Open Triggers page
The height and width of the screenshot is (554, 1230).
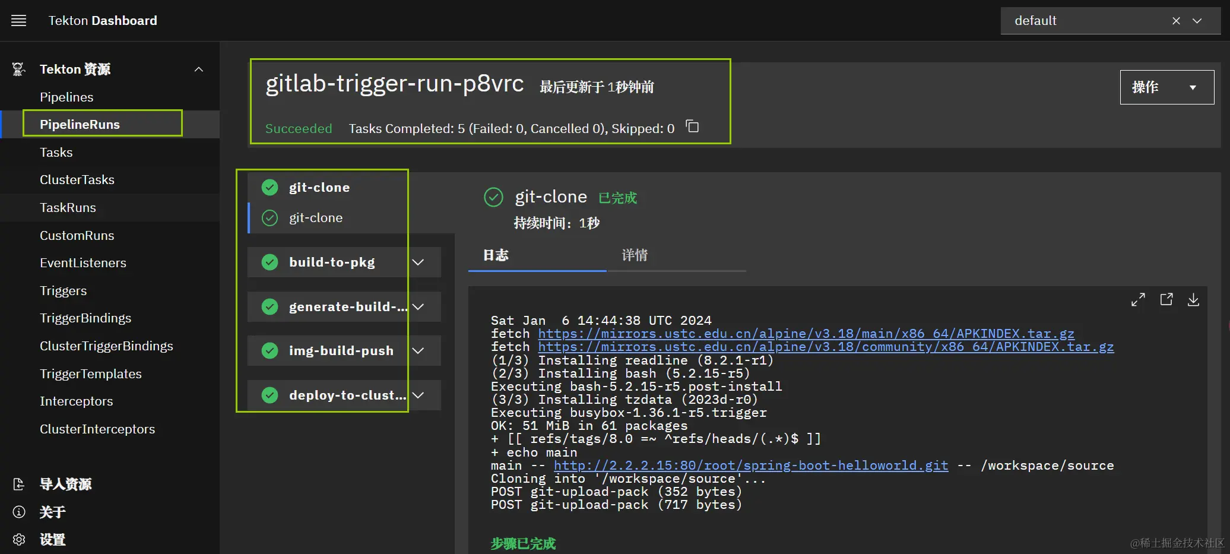(x=64, y=290)
